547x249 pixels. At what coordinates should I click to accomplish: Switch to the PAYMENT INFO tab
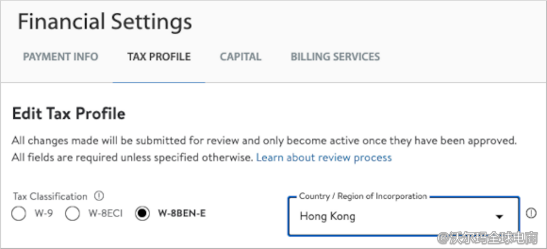(60, 56)
